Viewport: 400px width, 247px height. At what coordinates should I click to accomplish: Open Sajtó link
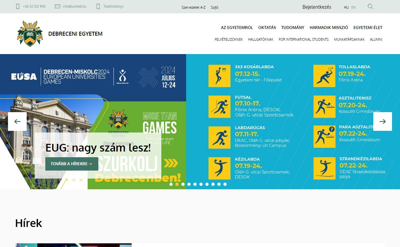pyautogui.click(x=215, y=7)
